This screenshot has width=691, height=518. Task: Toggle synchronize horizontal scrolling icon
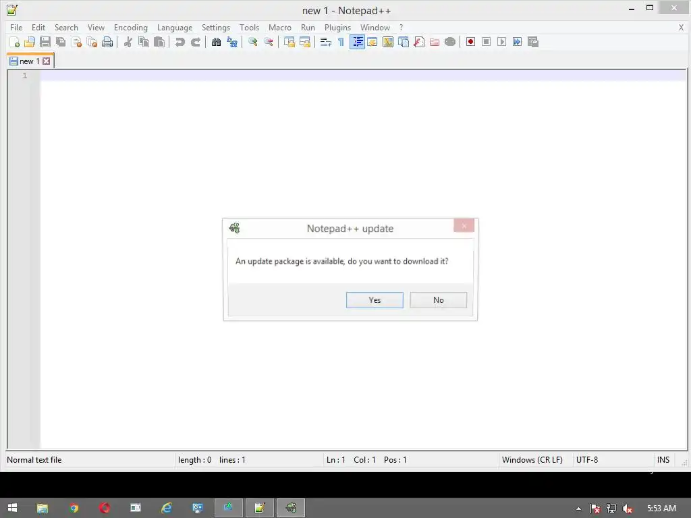(304, 42)
